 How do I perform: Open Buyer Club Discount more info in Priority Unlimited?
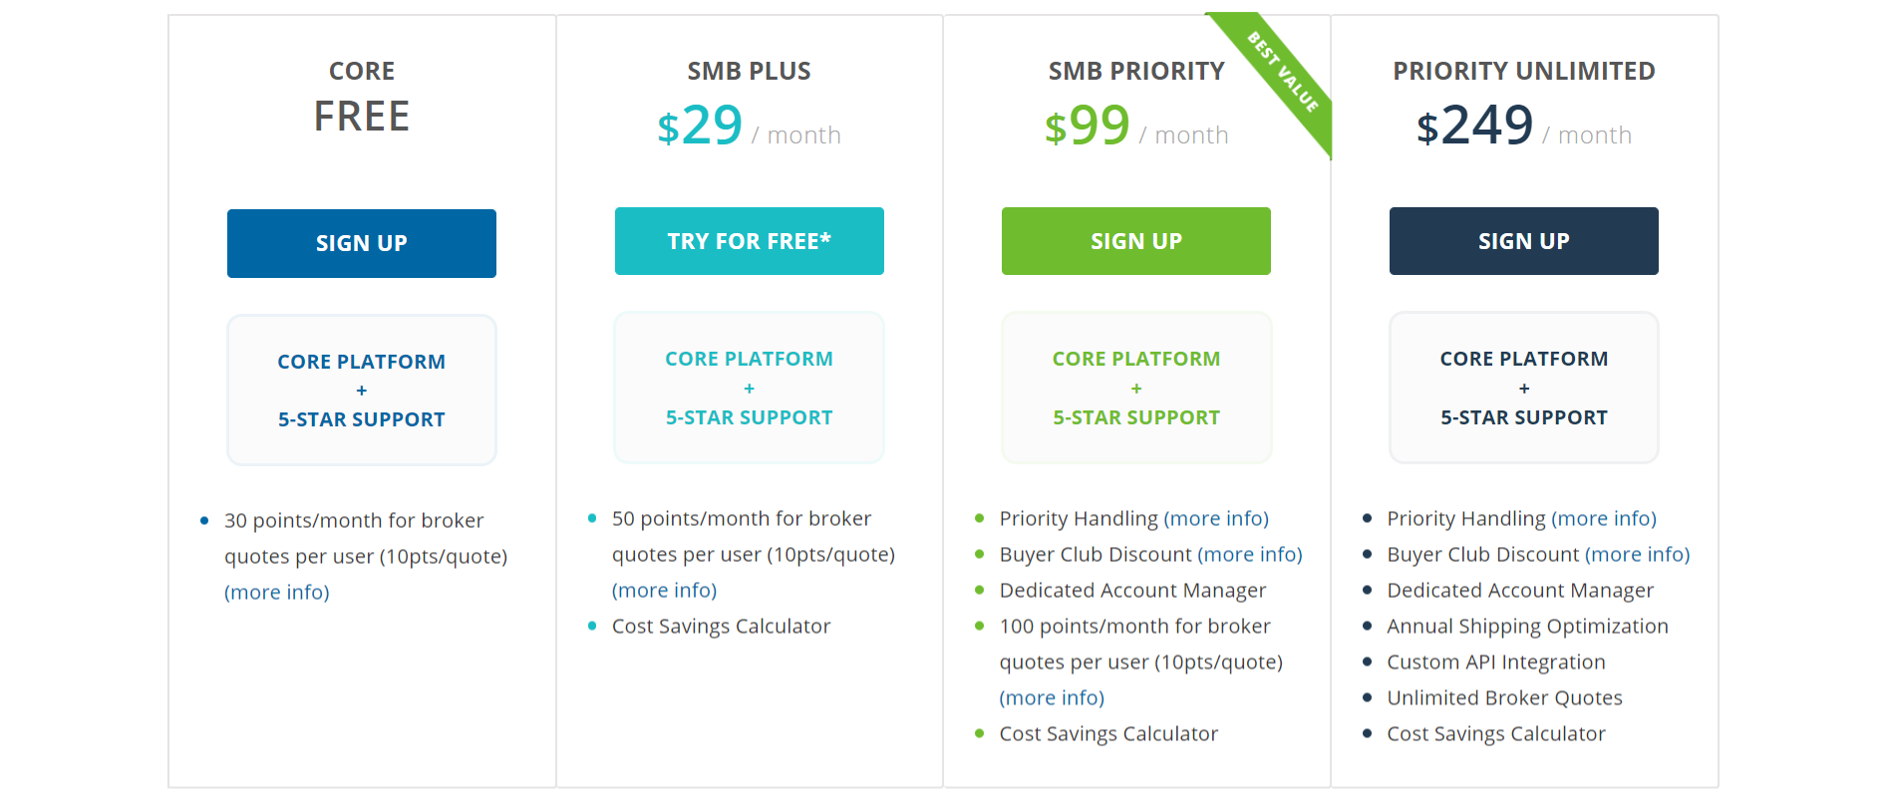coord(1637,554)
